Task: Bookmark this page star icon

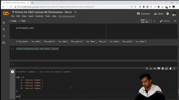Action: click(135, 7)
